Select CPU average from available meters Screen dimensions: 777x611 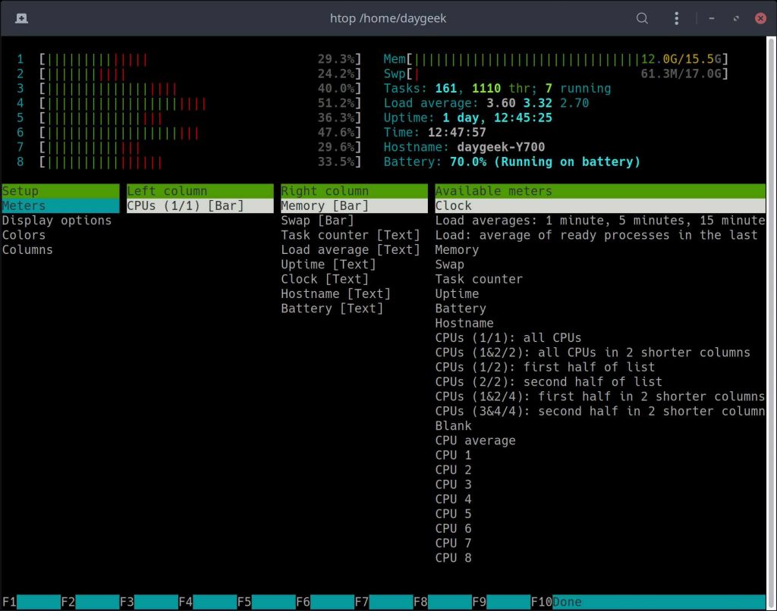(475, 440)
